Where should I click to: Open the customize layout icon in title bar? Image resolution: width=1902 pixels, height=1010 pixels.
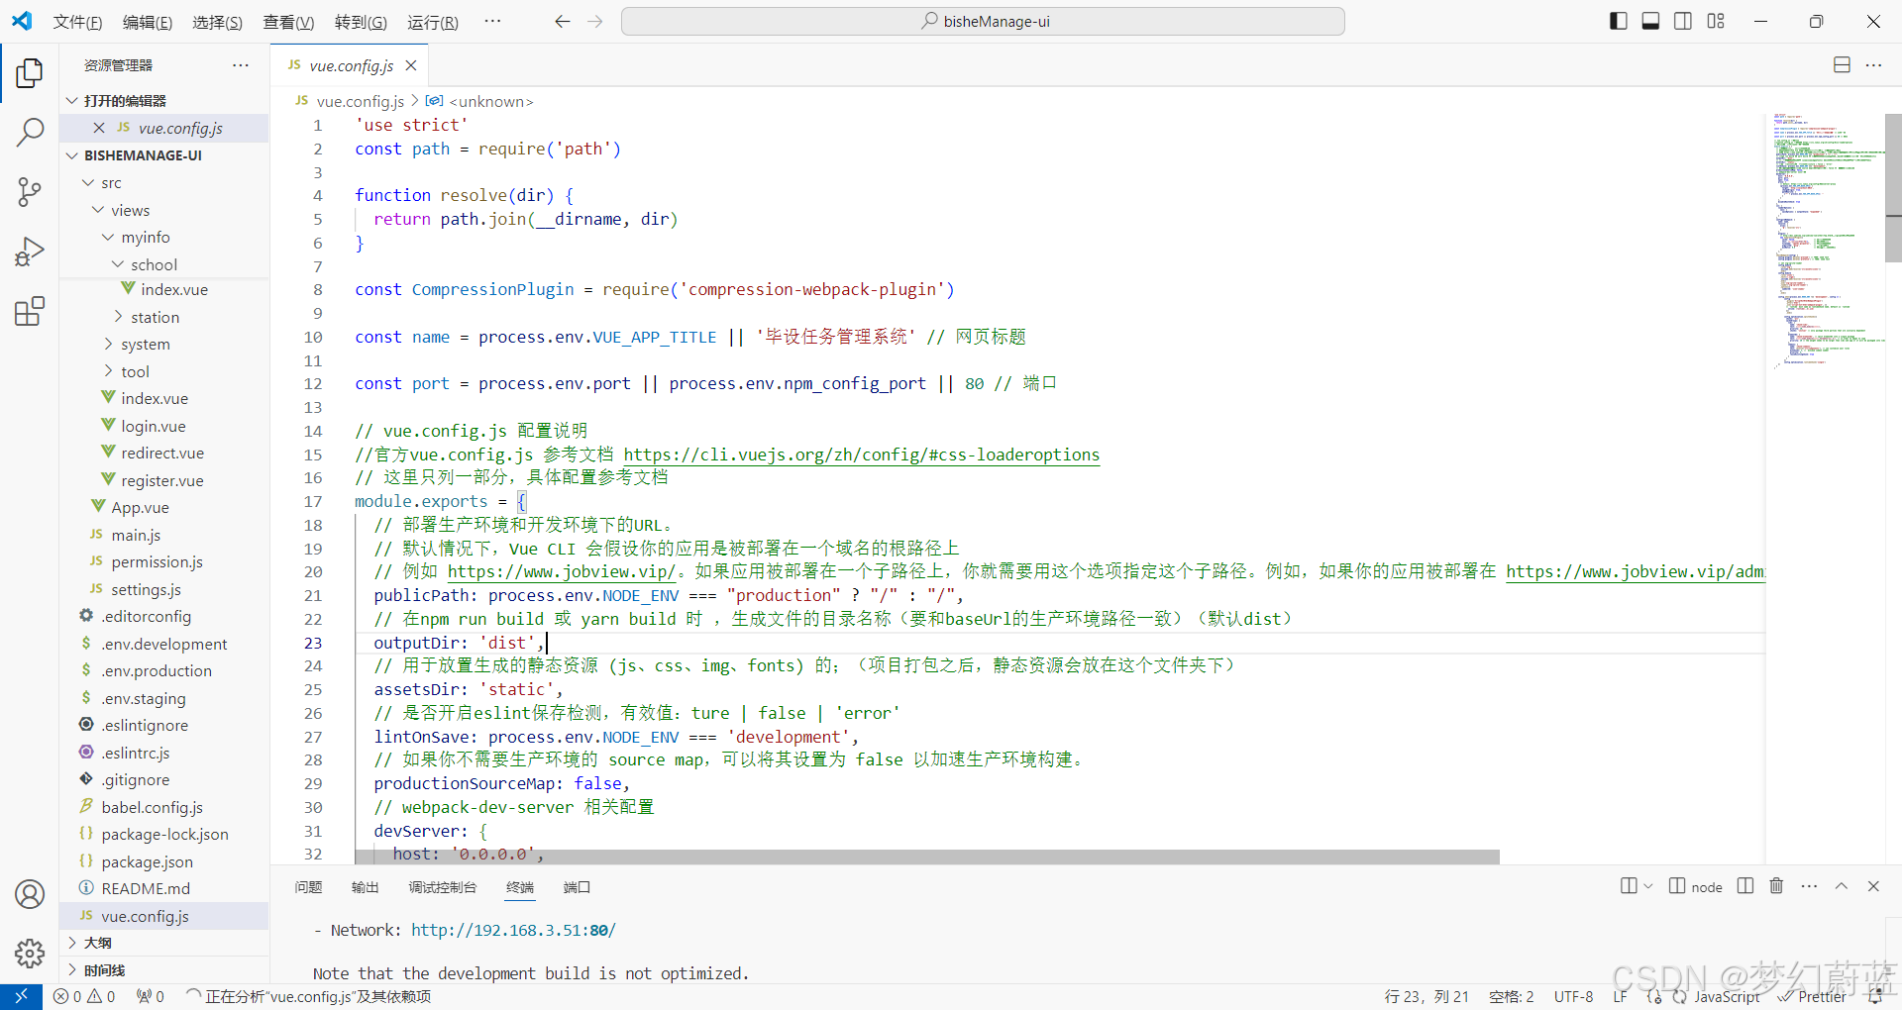click(1716, 21)
